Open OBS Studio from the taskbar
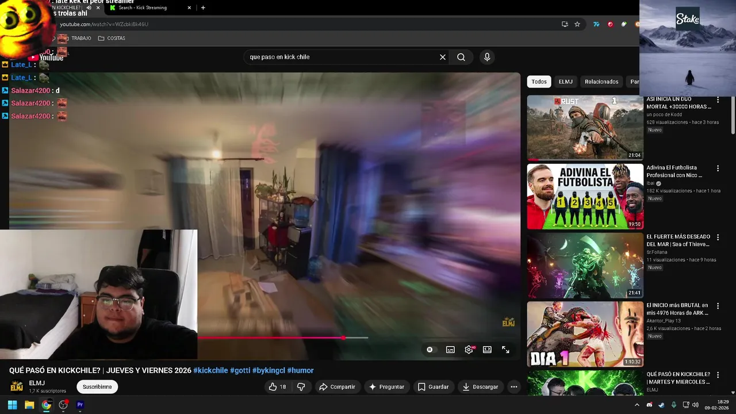This screenshot has width=736, height=414. (x=63, y=405)
